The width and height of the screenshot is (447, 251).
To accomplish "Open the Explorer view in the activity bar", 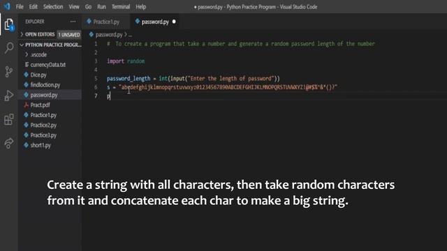I will pos(9,24).
